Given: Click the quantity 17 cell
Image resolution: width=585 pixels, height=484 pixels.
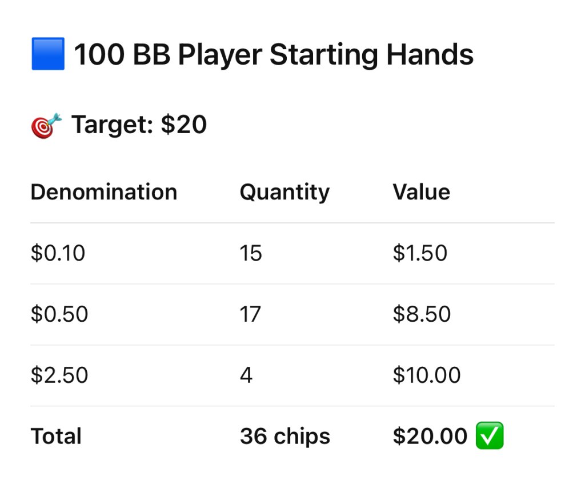Looking at the screenshot, I should point(250,314).
